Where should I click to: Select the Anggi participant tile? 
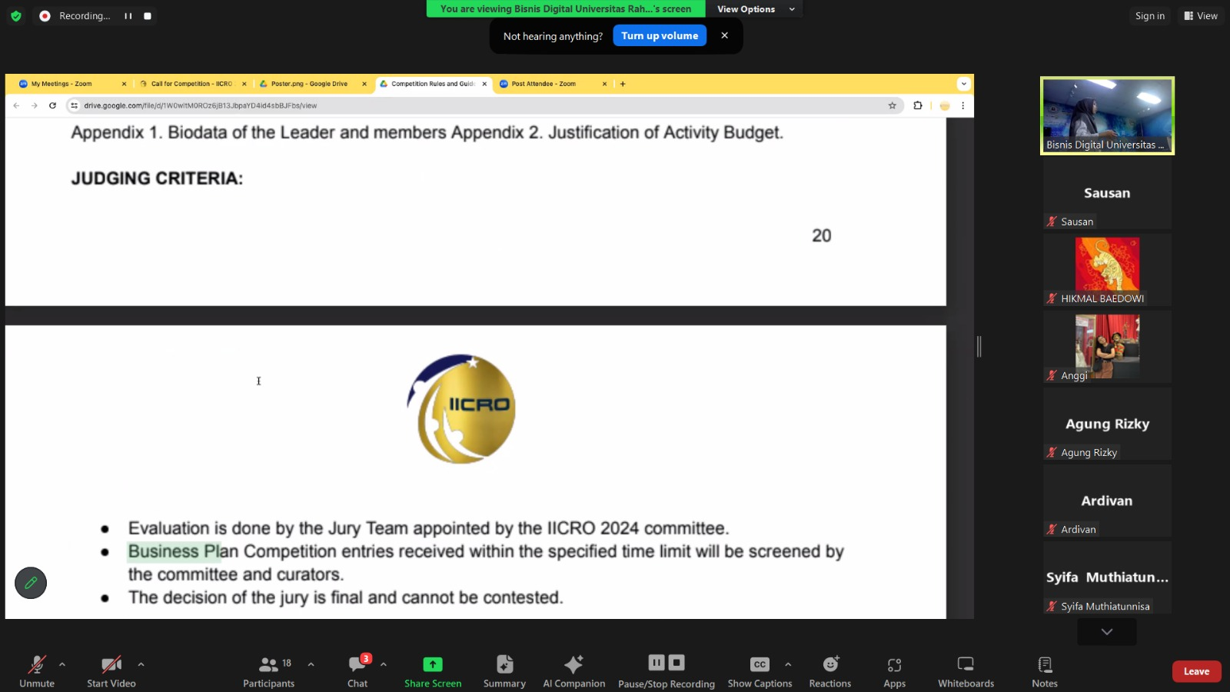point(1107,346)
